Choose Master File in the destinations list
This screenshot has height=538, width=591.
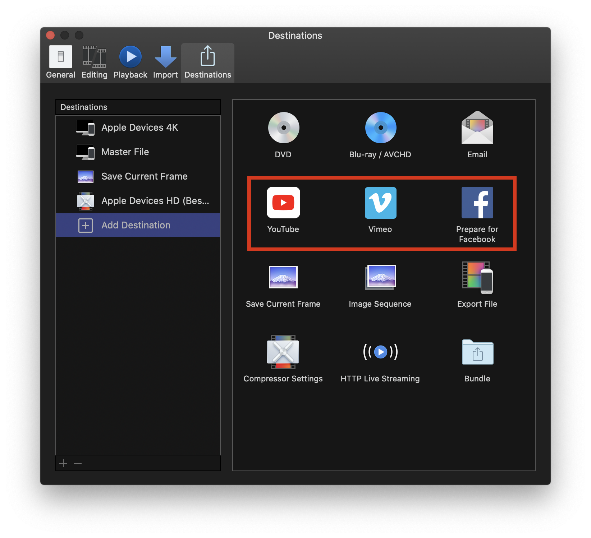[138, 152]
